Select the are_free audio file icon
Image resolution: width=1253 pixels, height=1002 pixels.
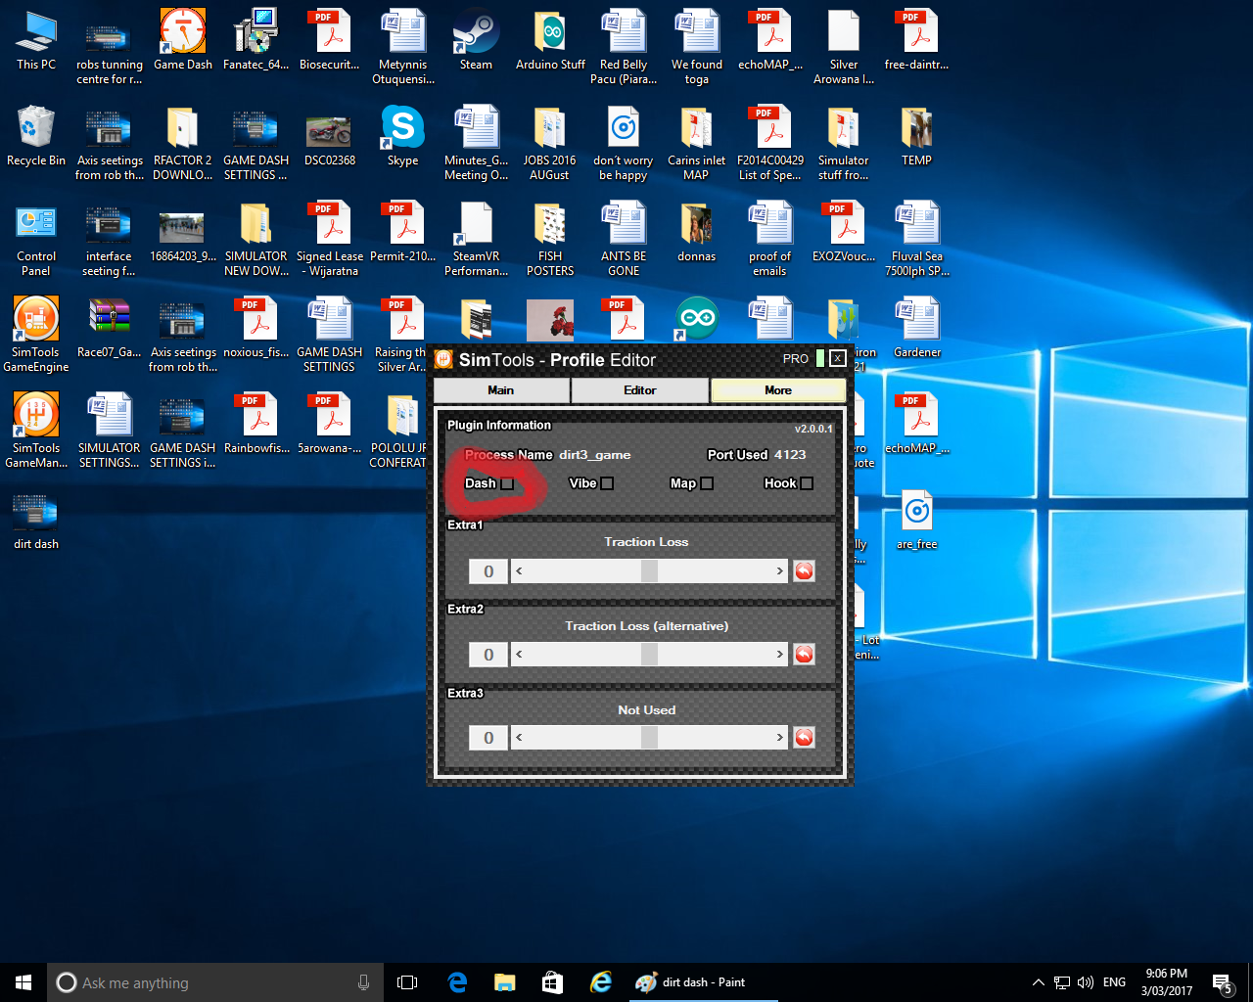coord(917,520)
